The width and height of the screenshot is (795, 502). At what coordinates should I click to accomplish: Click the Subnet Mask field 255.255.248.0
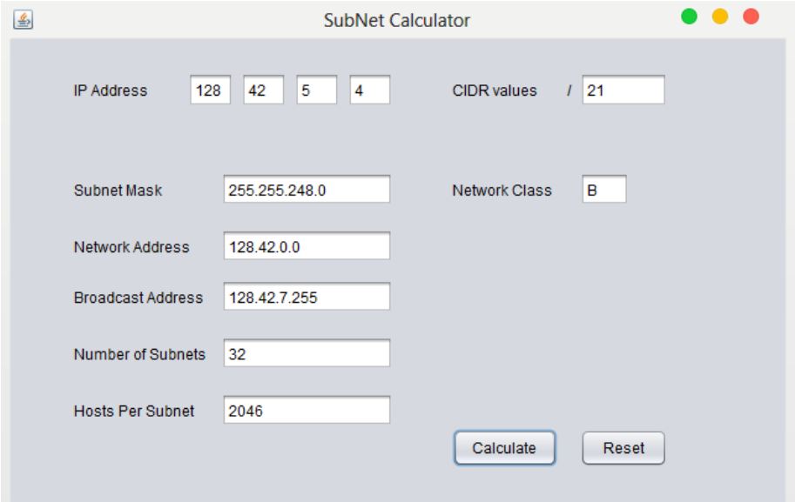[x=307, y=189]
